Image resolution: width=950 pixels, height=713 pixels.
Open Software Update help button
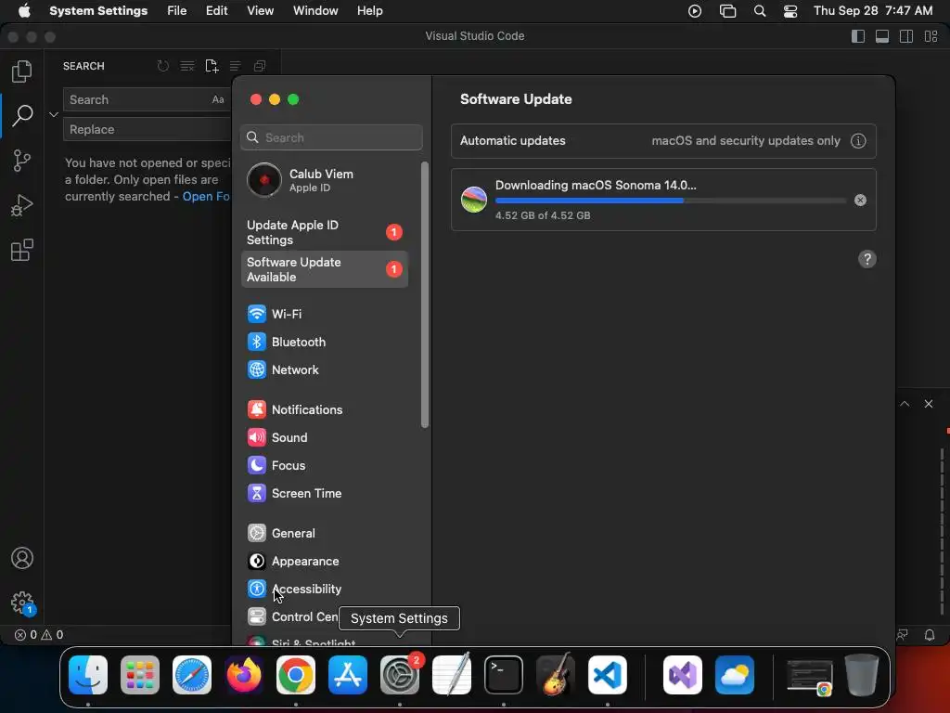(x=867, y=260)
